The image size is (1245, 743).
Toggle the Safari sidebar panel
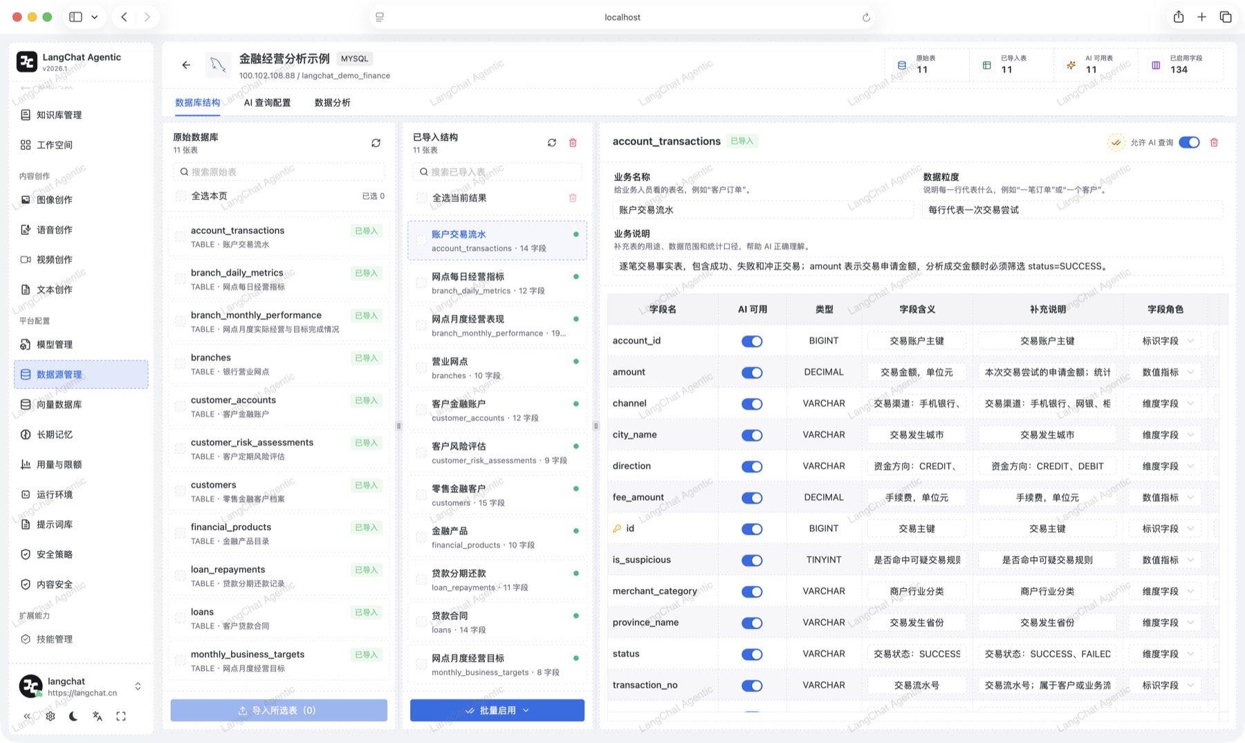point(76,17)
